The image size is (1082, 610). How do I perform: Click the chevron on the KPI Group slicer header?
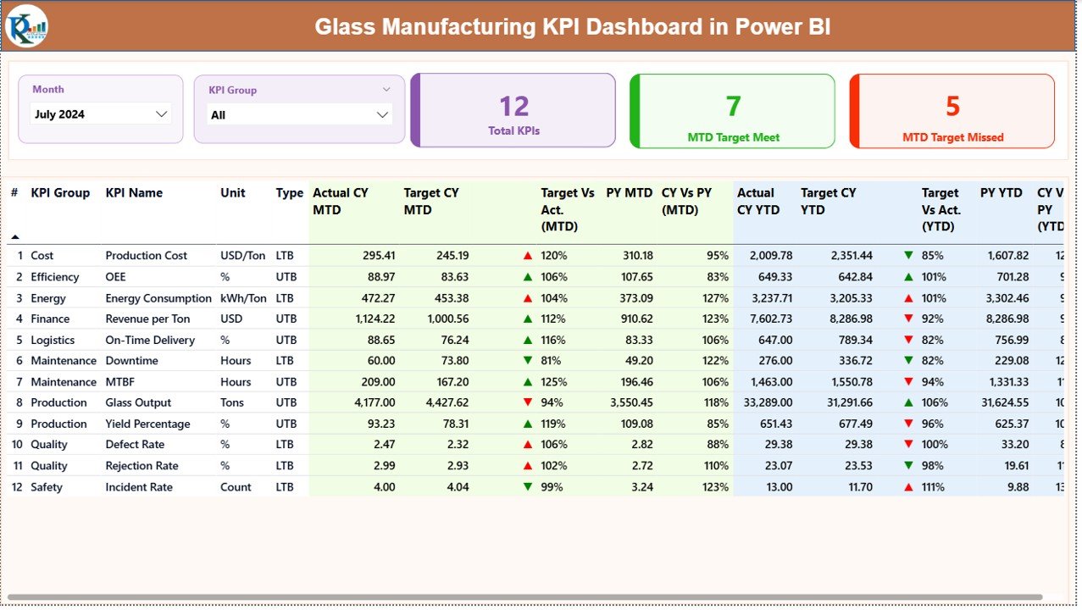[387, 89]
